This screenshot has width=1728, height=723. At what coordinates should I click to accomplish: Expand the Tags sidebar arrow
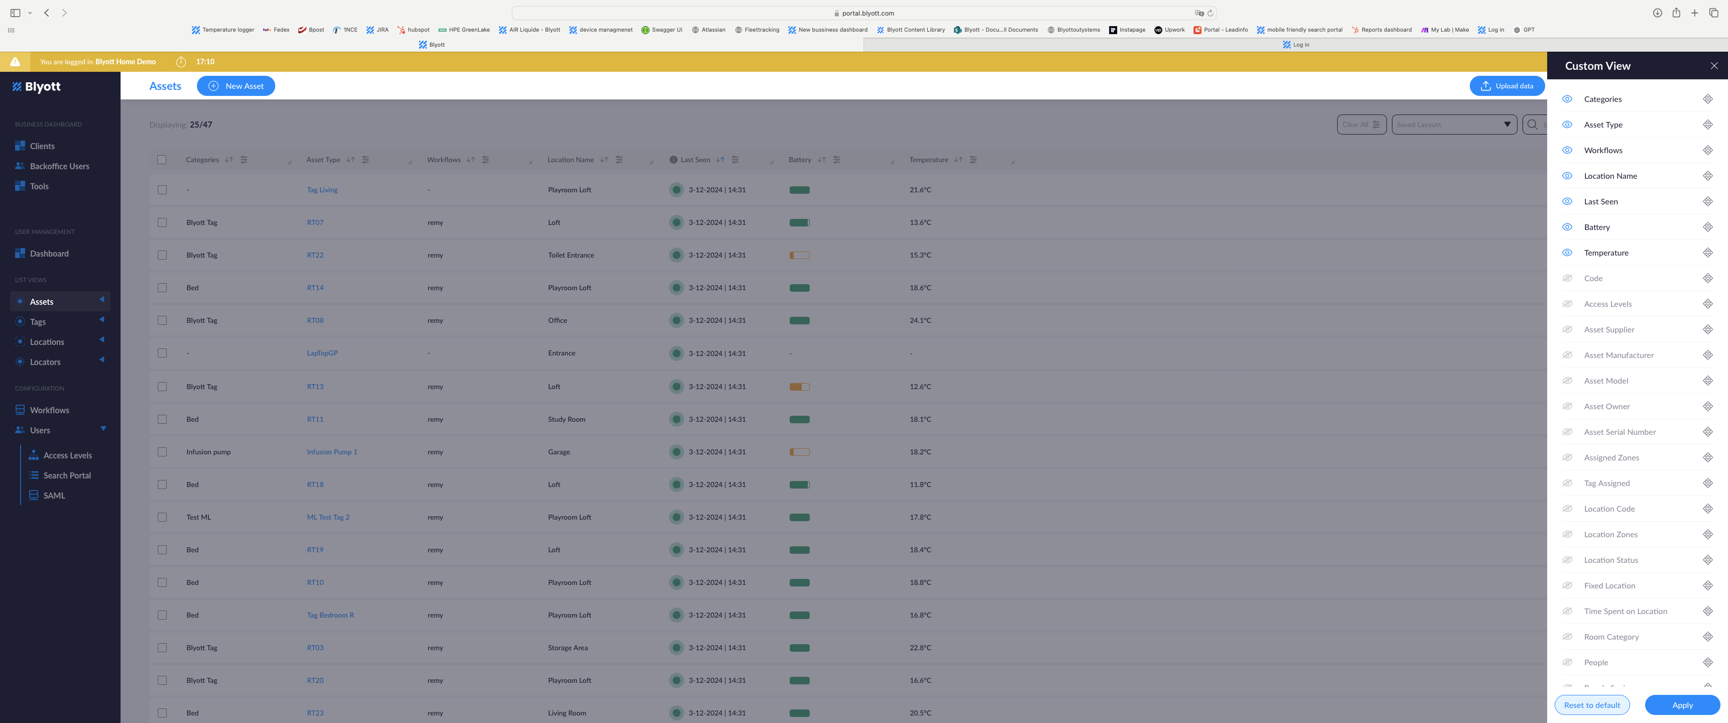[x=102, y=320]
